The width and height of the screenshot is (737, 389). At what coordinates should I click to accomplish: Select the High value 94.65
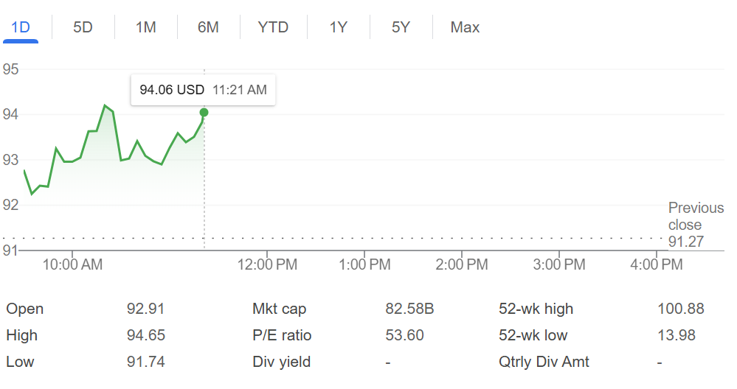coord(145,335)
